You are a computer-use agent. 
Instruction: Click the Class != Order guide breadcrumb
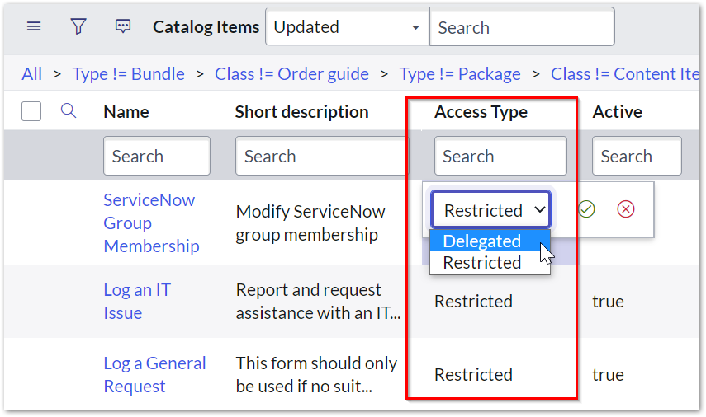291,74
